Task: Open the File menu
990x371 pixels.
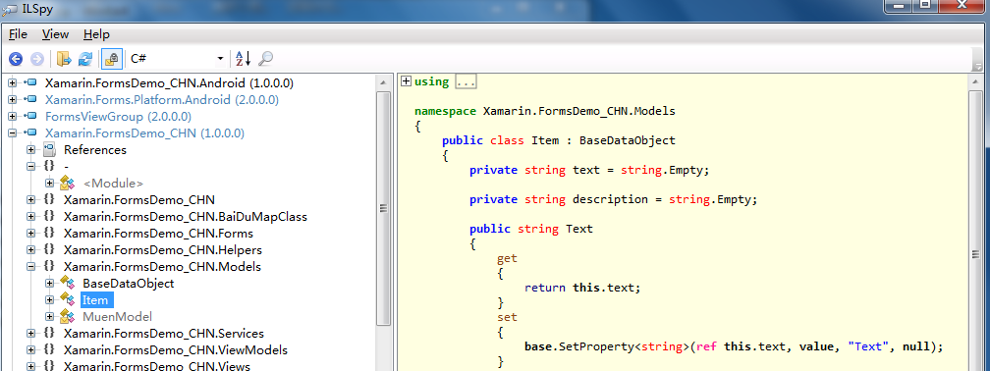Action: (x=18, y=34)
